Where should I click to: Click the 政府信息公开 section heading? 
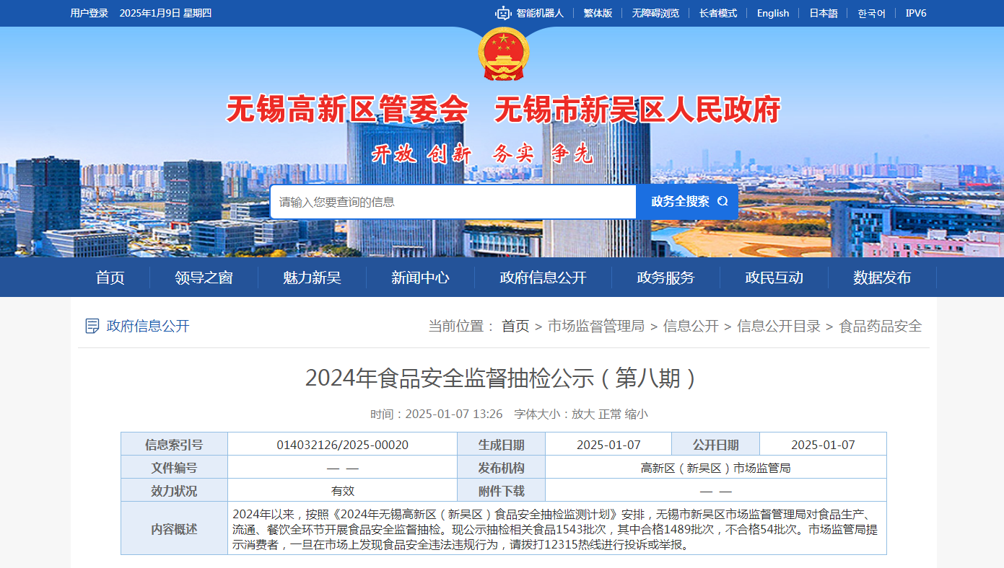(148, 326)
